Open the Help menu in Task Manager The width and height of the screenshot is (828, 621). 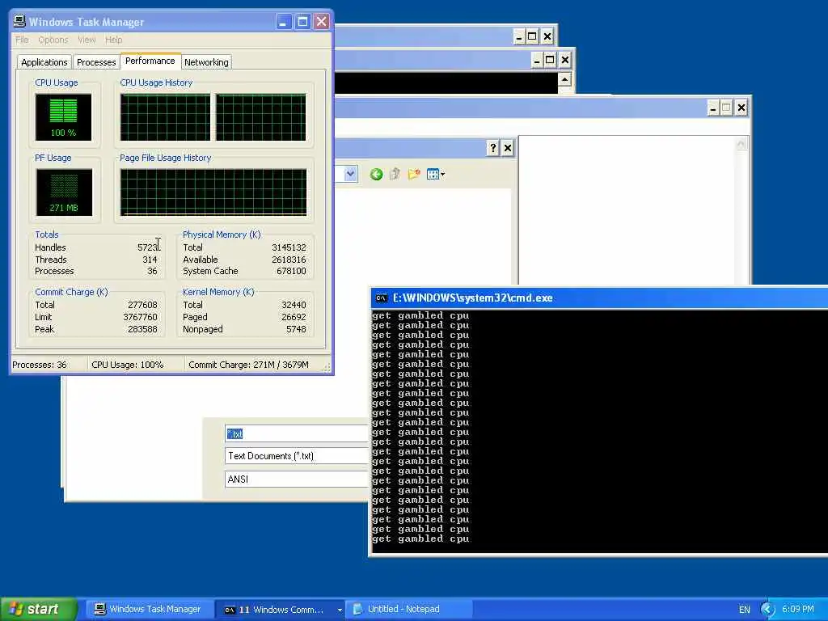(x=113, y=40)
